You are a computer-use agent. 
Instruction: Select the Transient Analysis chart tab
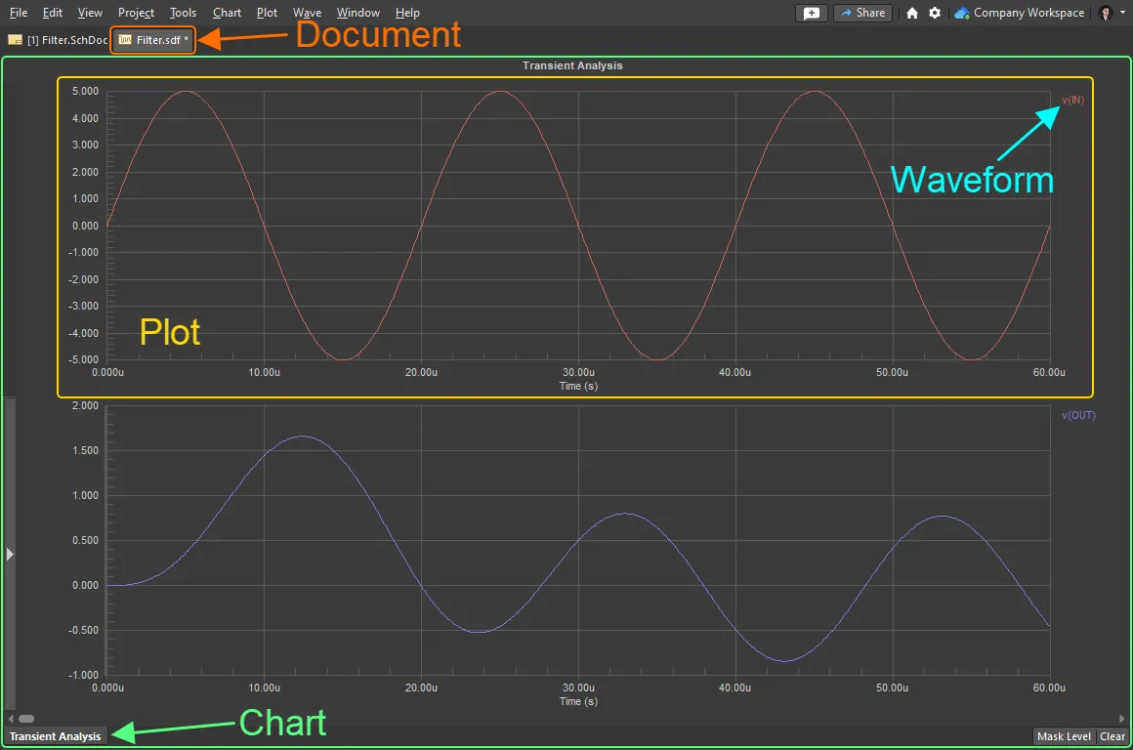[55, 736]
